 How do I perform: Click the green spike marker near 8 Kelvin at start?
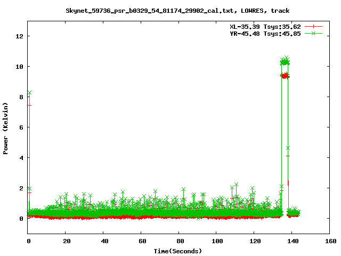30,93
